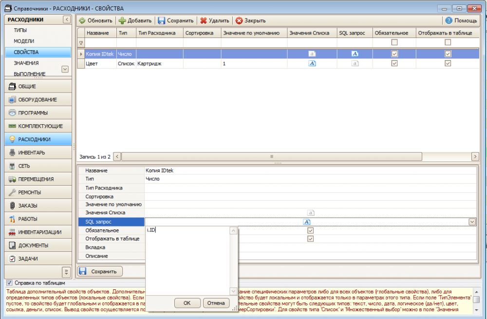Toggle Отображать в таблице checkbox in Цвет row
Image resolution: width=487 pixels, height=319 pixels.
448,63
